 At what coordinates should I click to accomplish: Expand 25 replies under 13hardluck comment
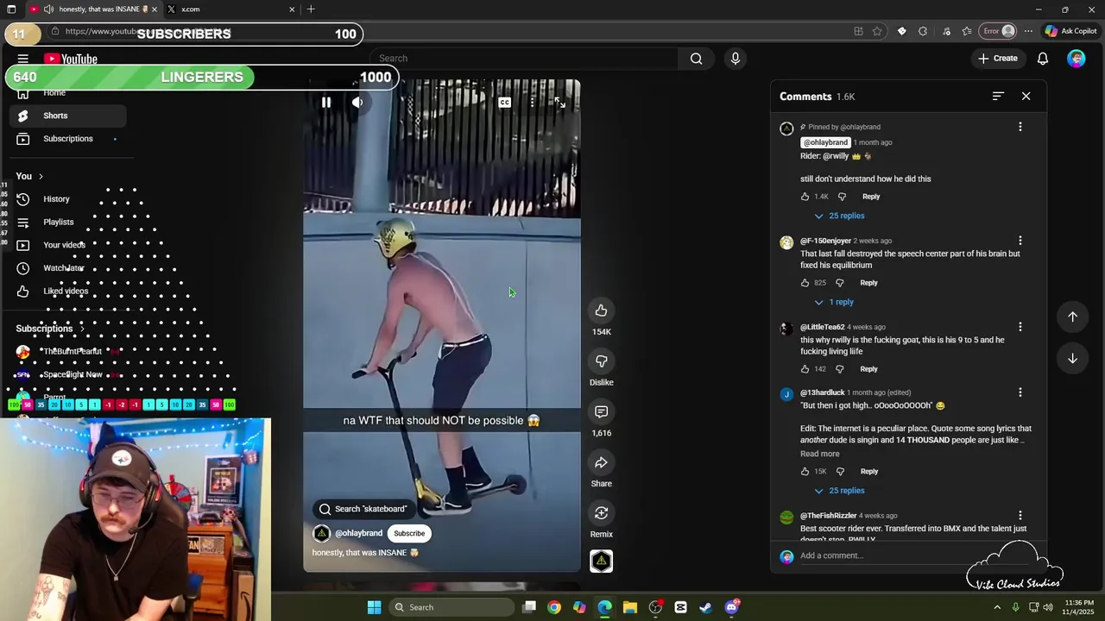click(x=839, y=491)
